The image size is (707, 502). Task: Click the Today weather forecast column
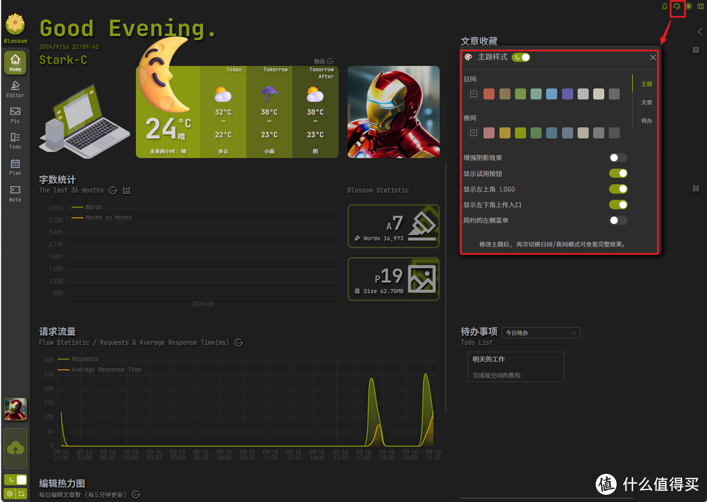(x=223, y=112)
